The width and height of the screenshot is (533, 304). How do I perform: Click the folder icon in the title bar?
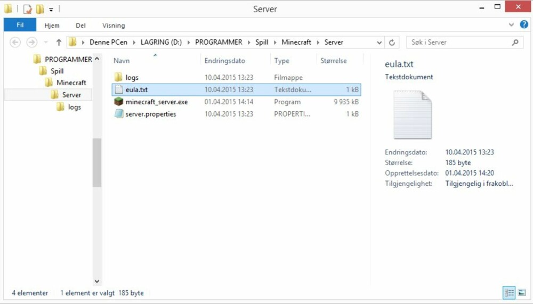(x=8, y=9)
